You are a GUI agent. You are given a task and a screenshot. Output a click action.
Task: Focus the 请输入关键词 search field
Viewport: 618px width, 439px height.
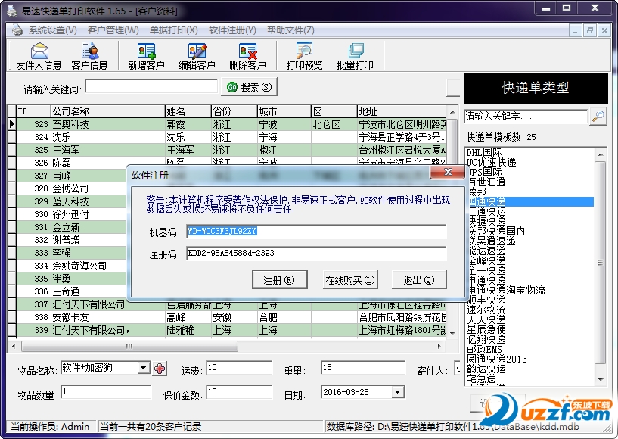pos(152,86)
